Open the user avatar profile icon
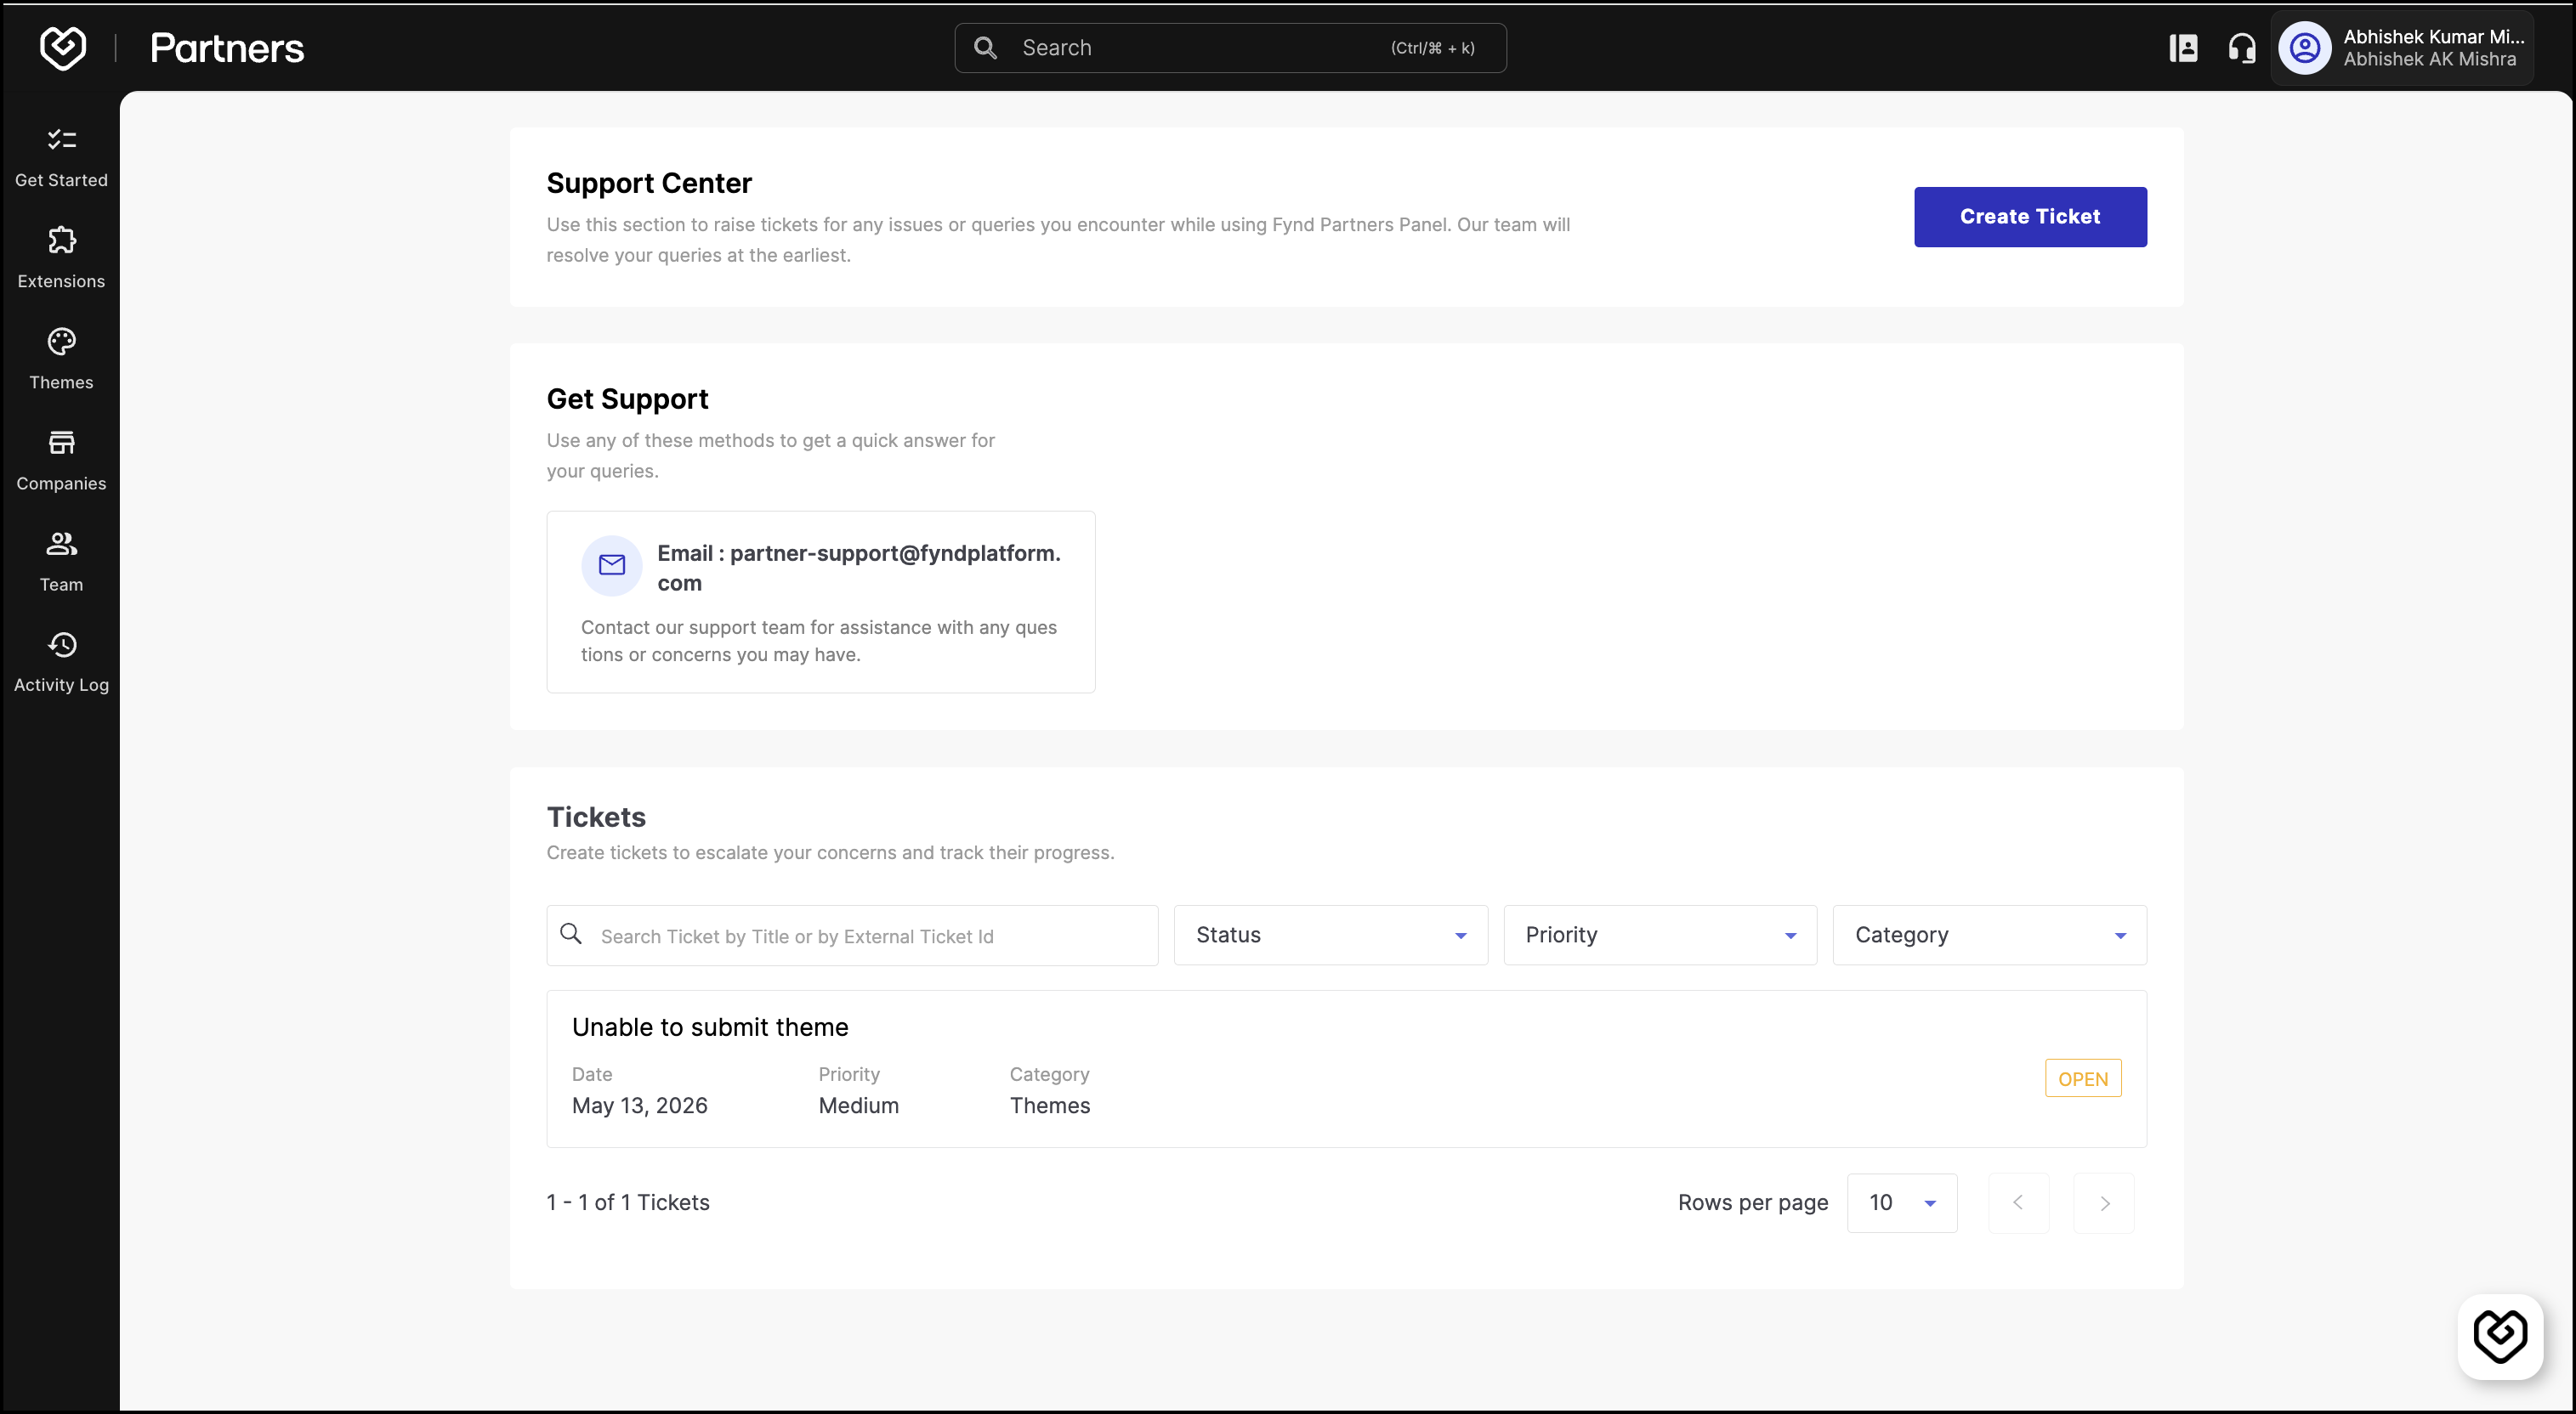 [2305, 48]
